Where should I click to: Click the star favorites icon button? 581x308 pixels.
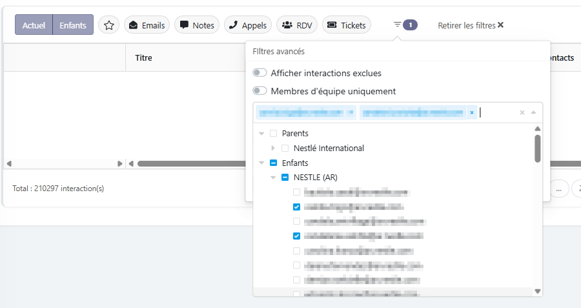109,25
